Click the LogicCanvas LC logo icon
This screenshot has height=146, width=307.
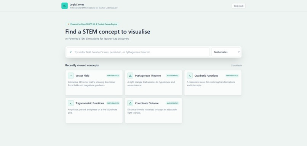(64, 6)
